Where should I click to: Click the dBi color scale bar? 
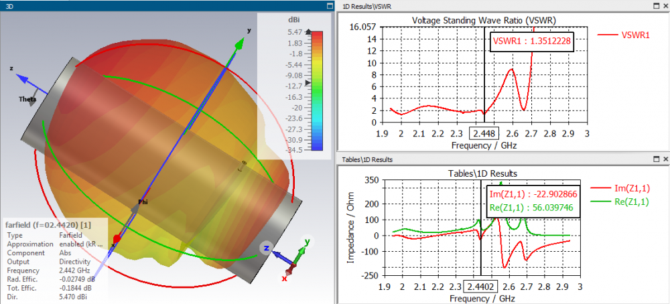pyautogui.click(x=317, y=91)
